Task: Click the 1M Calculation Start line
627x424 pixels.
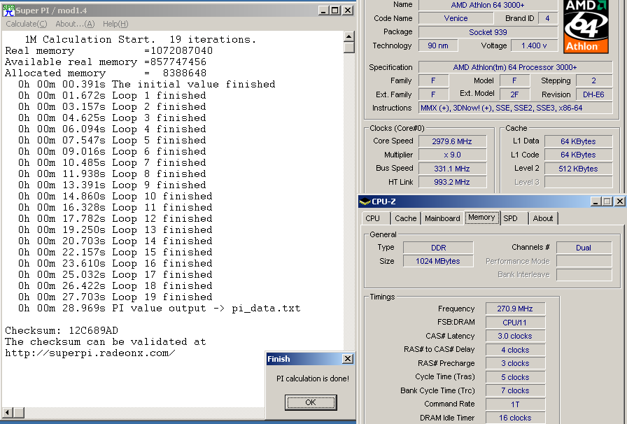Action: tap(140, 40)
